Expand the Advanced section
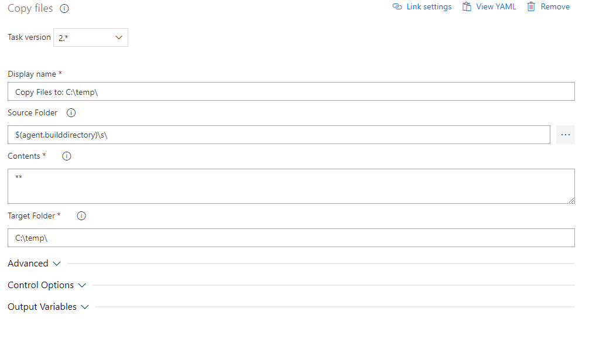This screenshot has width=589, height=342. [34, 264]
